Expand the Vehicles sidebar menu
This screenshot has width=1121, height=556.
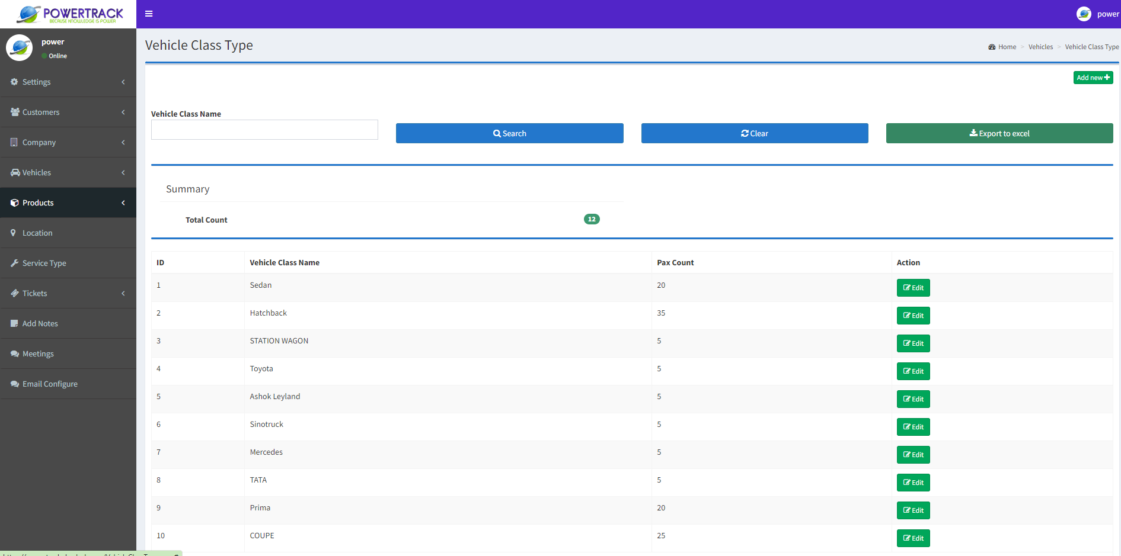click(37, 173)
